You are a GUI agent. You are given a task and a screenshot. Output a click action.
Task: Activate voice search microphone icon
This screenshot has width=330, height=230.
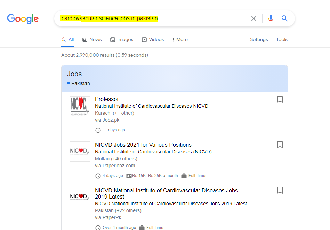pos(271,18)
